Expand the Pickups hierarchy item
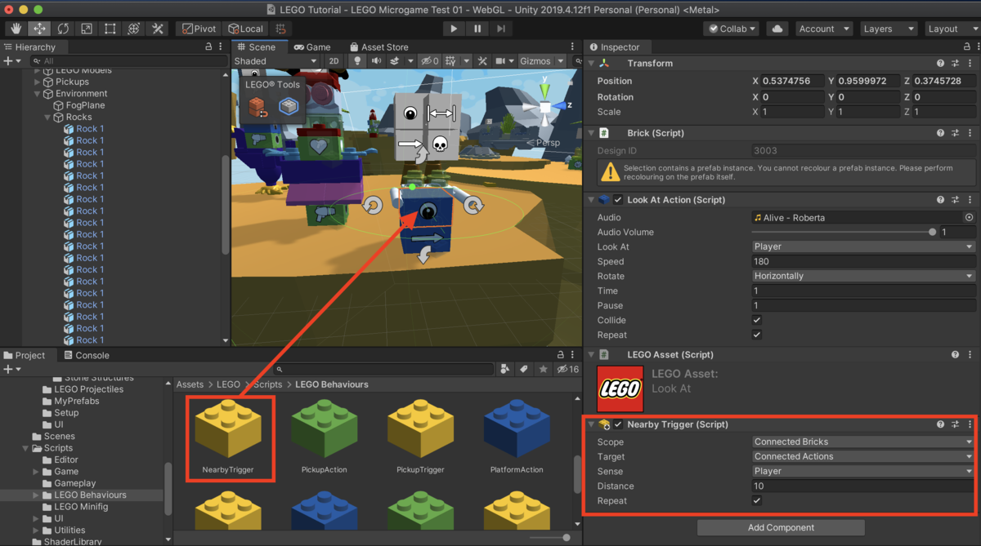Viewport: 981px width, 546px height. point(37,82)
